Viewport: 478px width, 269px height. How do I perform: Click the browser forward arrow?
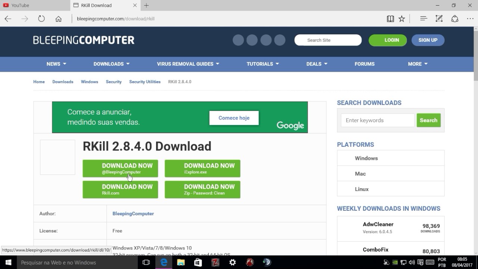tap(25, 19)
